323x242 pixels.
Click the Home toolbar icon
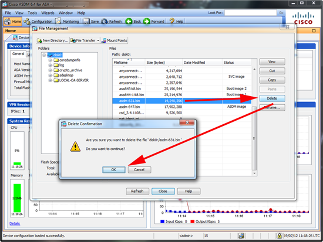pyautogui.click(x=8, y=21)
